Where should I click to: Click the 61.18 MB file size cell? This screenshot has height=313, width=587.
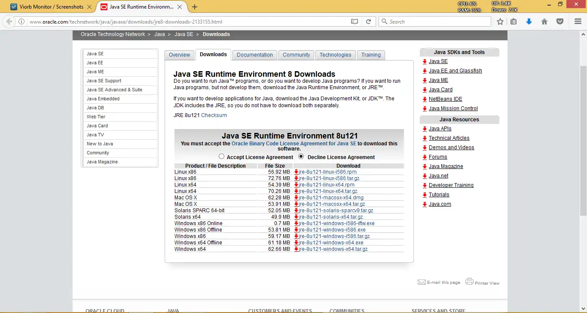(279, 243)
